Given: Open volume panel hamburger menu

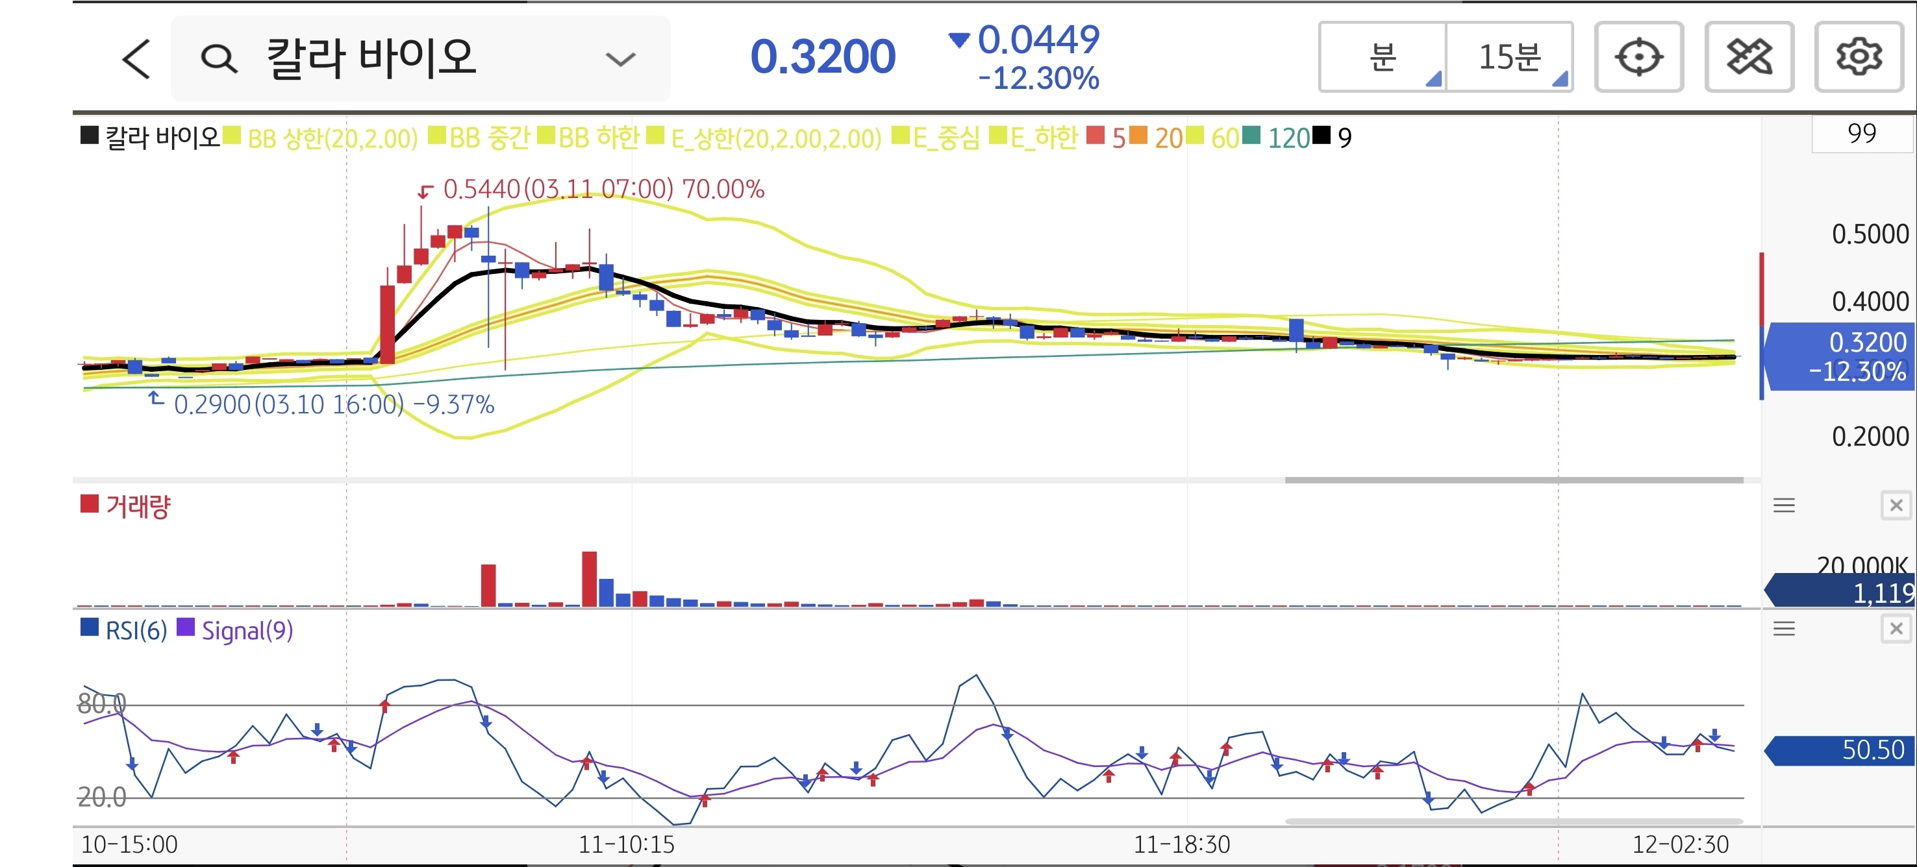Looking at the screenshot, I should [1784, 506].
